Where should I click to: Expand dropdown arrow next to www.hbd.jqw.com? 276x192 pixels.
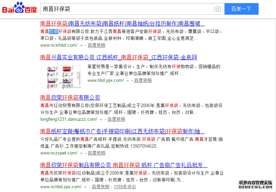coord(128,81)
